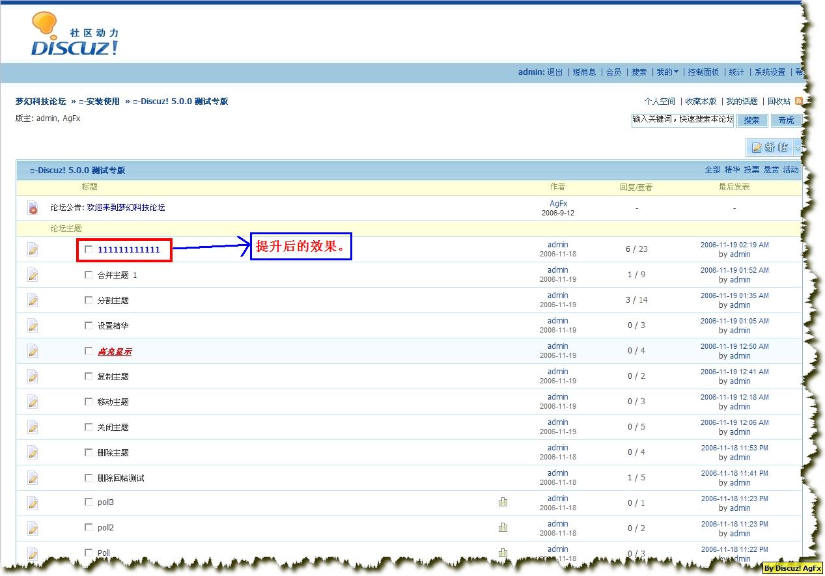Check the box for 设置精华
The height and width of the screenshot is (576, 825).
[89, 325]
